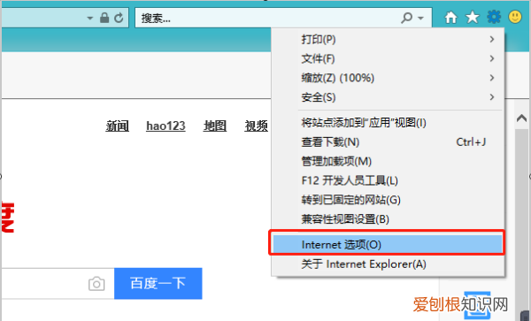This screenshot has height=321, width=531.
Task: Open F12 开发人员工具 menu item
Action: click(x=389, y=180)
